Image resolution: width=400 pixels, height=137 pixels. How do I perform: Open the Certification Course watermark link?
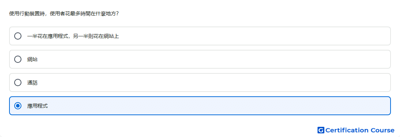(x=356, y=130)
